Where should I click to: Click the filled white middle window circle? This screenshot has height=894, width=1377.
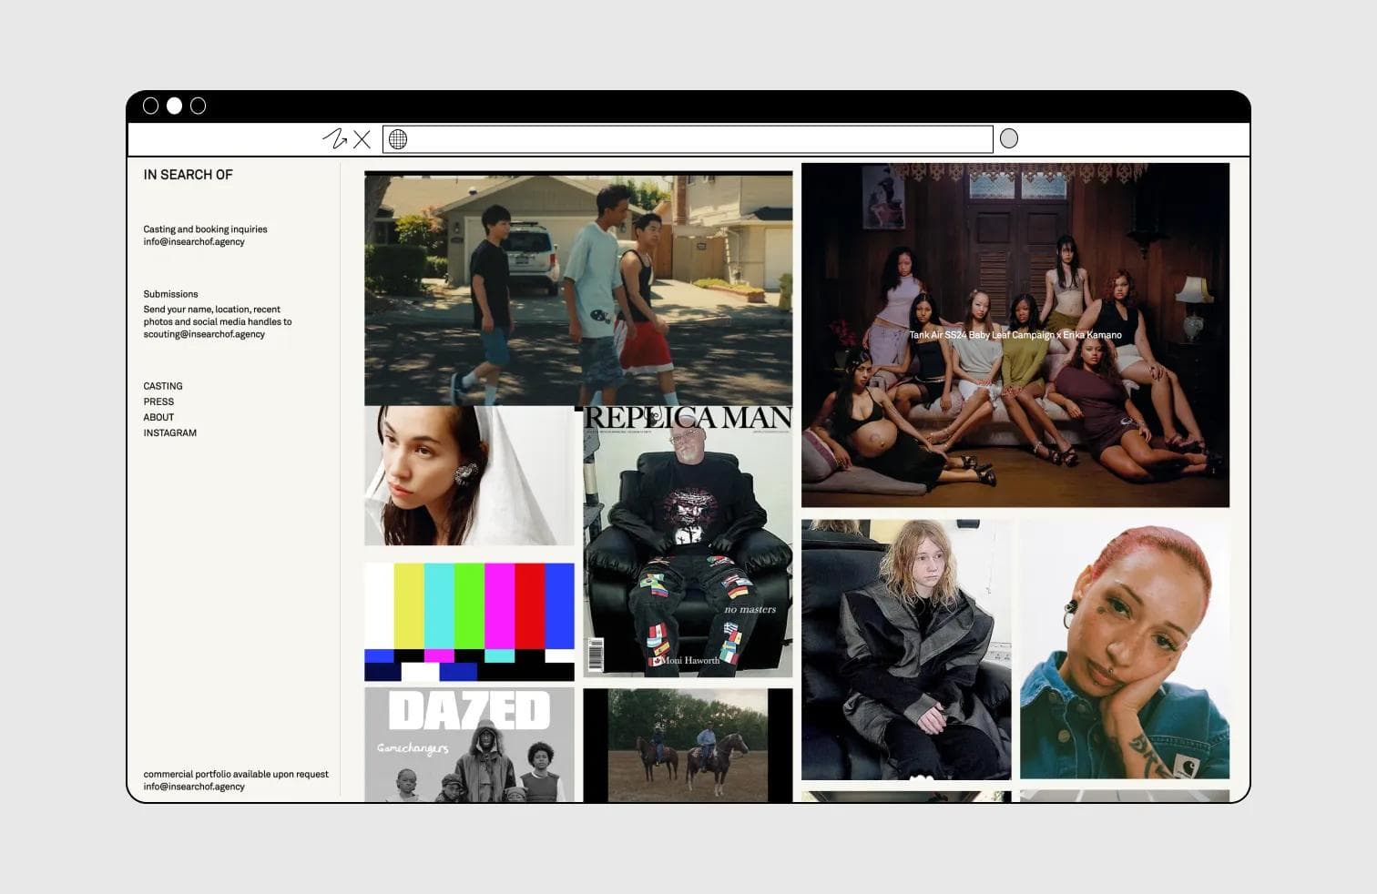pyautogui.click(x=174, y=106)
